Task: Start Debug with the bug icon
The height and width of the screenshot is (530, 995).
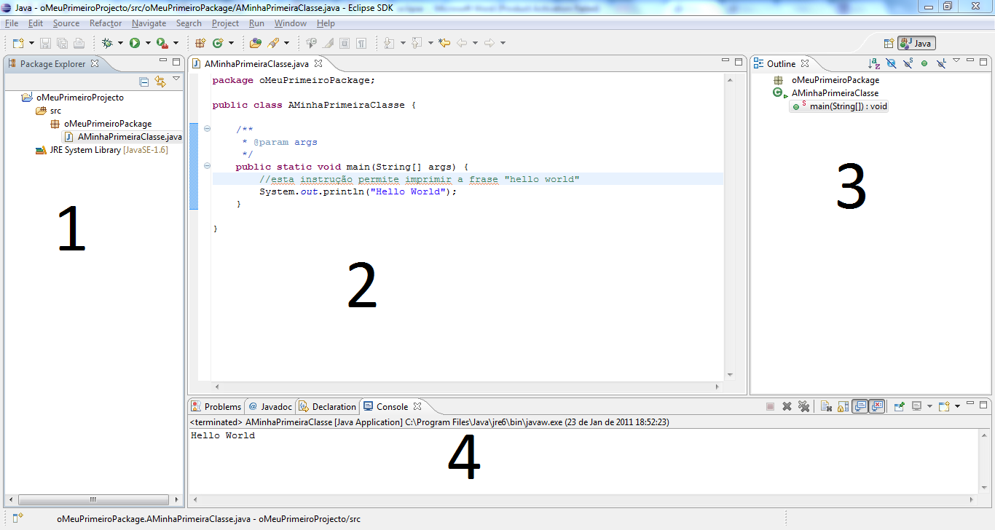Action: [x=107, y=43]
